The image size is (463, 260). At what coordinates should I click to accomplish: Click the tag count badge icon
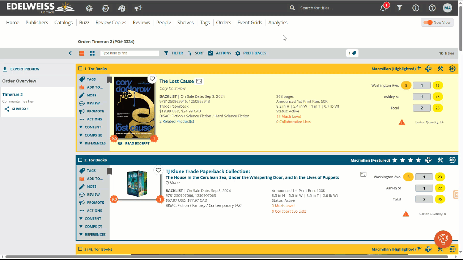coord(352,53)
